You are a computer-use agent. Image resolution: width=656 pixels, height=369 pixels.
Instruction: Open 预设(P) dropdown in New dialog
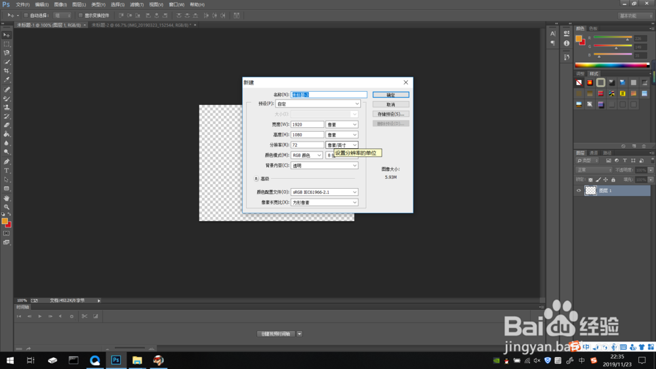coord(318,104)
